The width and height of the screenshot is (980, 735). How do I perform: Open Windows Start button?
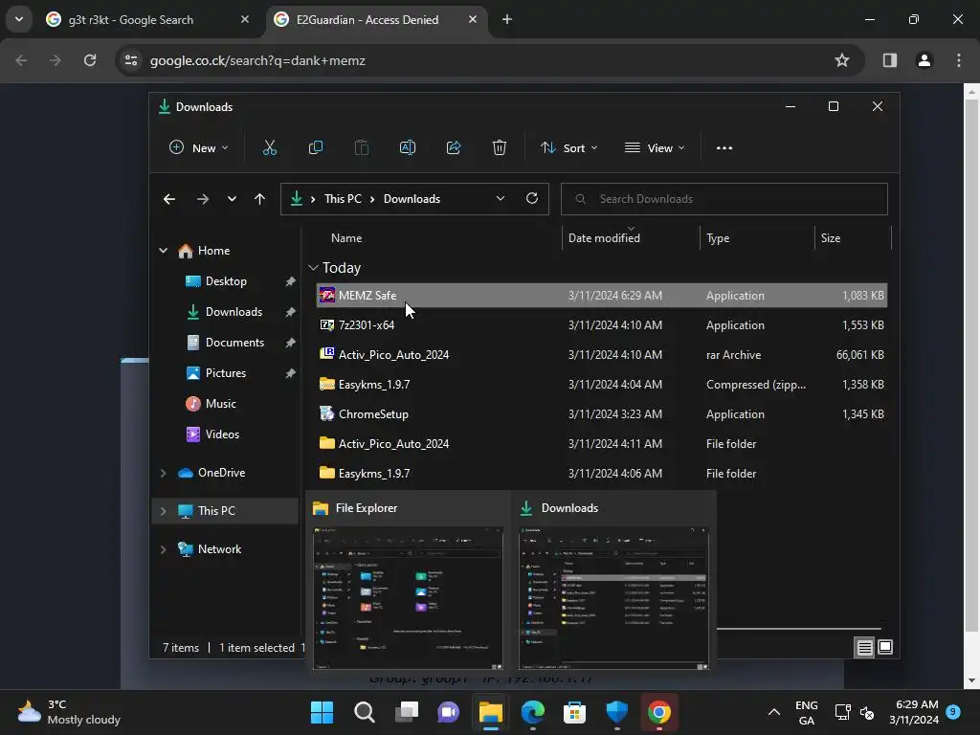(322, 712)
